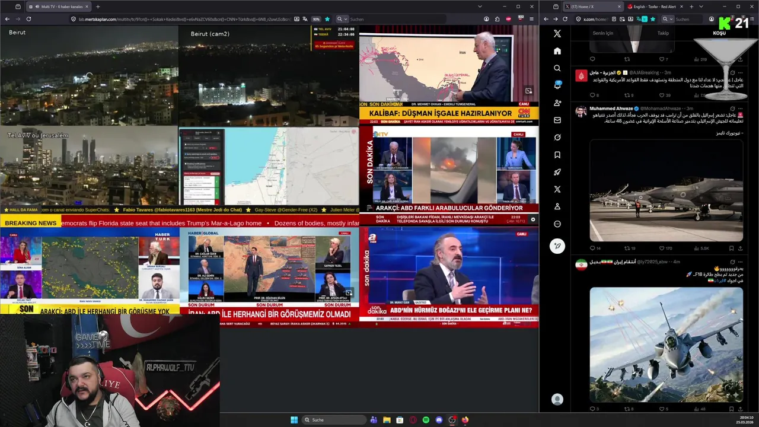Image resolution: width=759 pixels, height=427 pixels.
Task: Open the CNN Türk Kalibaf broadcast tile
Action: click(449, 75)
